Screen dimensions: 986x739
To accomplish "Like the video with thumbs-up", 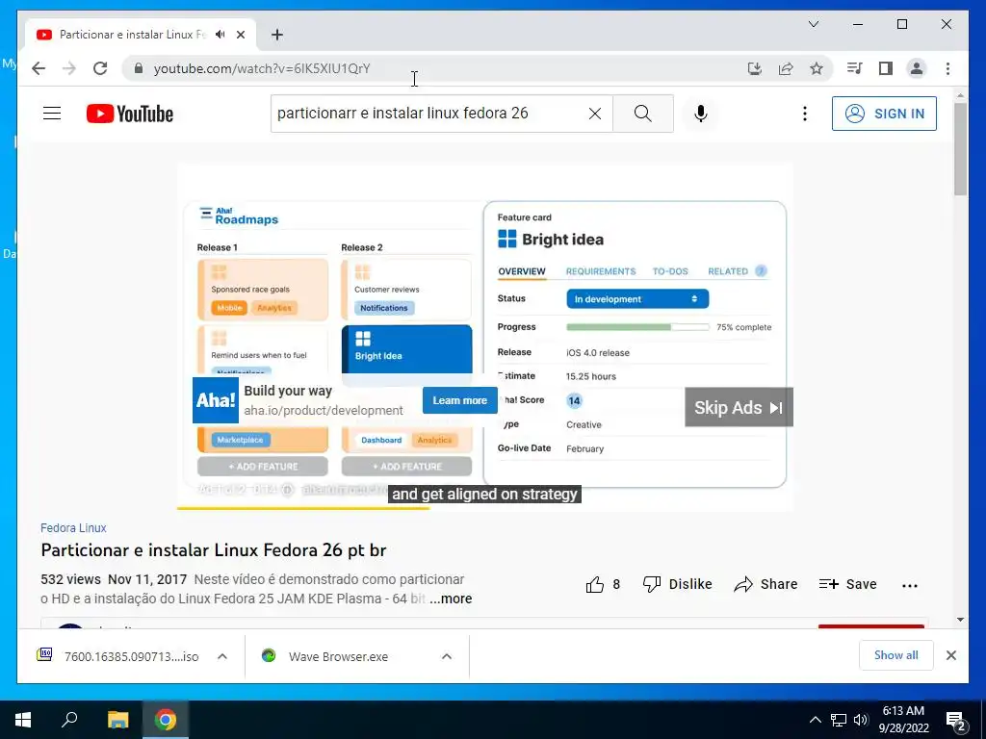I will tap(595, 584).
